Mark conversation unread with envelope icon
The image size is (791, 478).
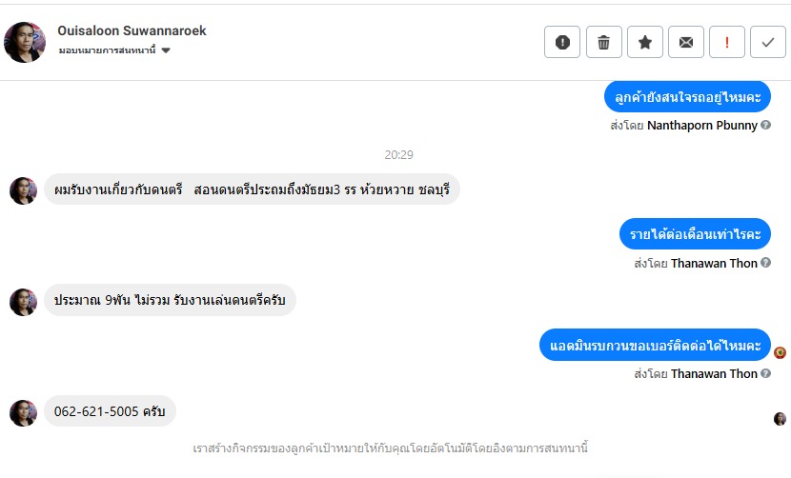(x=686, y=42)
